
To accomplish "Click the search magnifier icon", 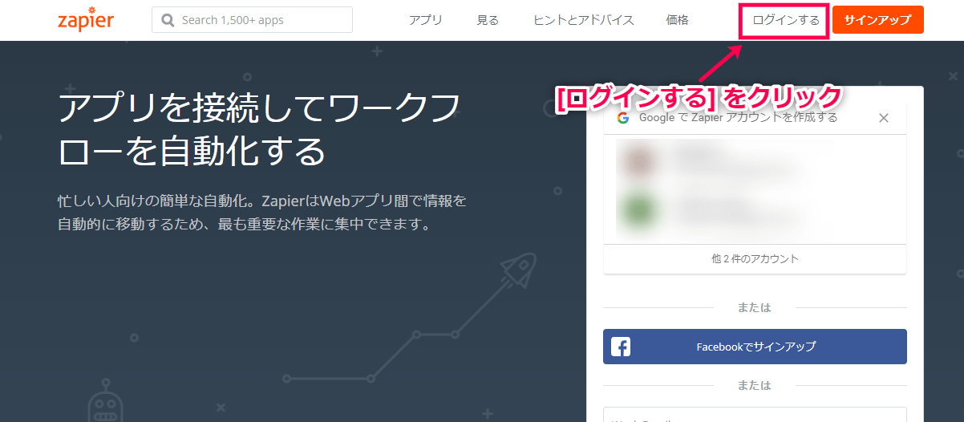I will (x=168, y=20).
